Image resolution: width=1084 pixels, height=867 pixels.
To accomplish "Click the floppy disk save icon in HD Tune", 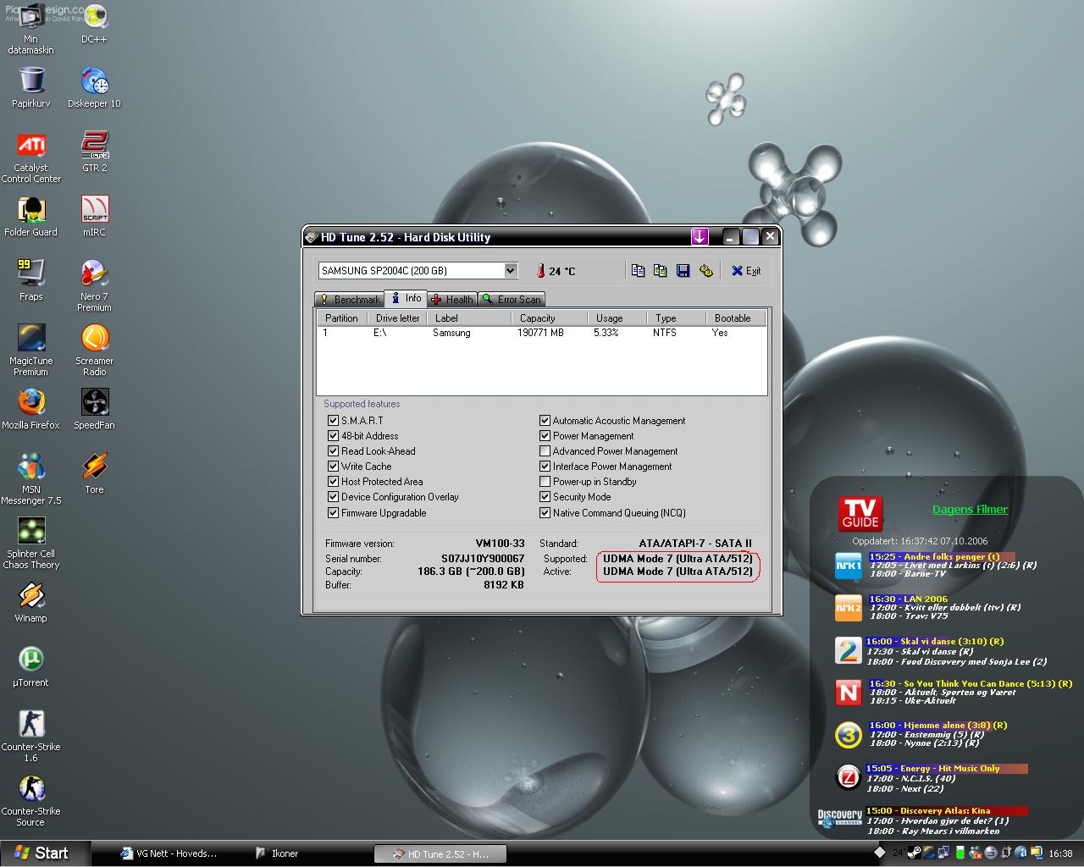I will 683,271.
